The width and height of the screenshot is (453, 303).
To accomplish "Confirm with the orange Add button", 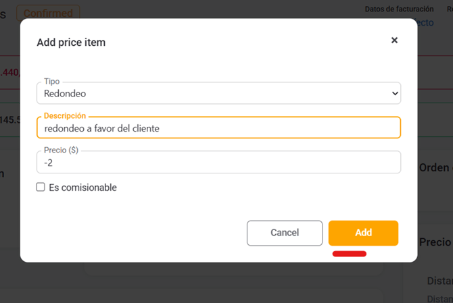I will (363, 233).
